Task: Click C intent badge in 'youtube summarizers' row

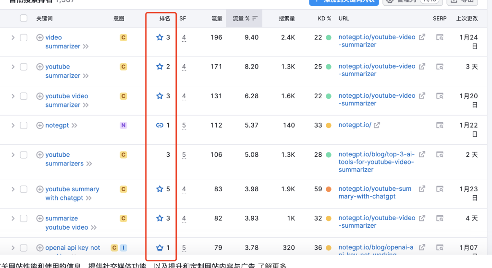Action: 123,155
